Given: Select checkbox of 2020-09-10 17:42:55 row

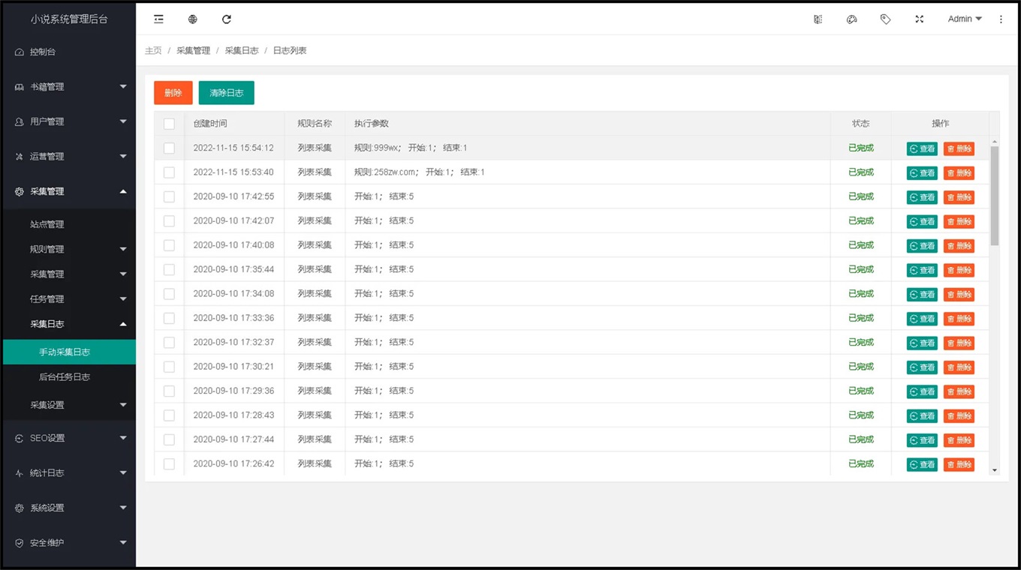Looking at the screenshot, I should [169, 196].
